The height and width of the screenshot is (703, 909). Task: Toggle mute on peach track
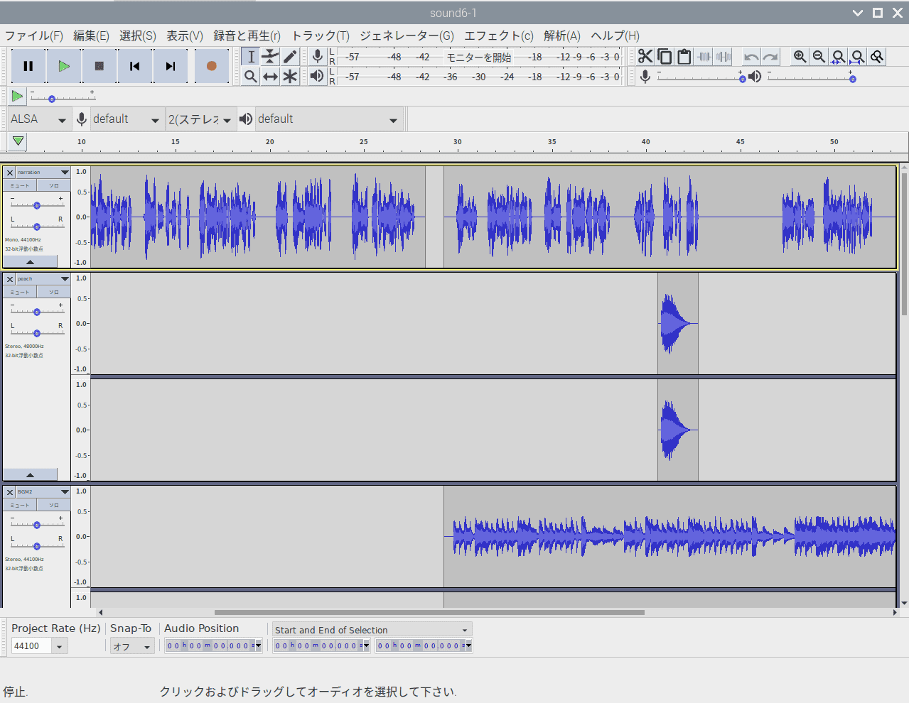pyautogui.click(x=20, y=292)
